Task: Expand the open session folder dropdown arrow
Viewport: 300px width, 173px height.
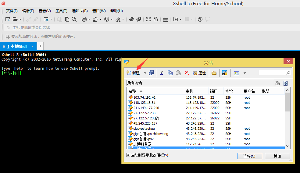Action: pos(20,19)
